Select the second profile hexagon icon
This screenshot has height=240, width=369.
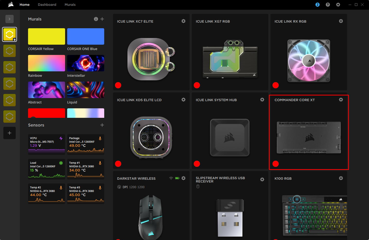[x=10, y=51]
